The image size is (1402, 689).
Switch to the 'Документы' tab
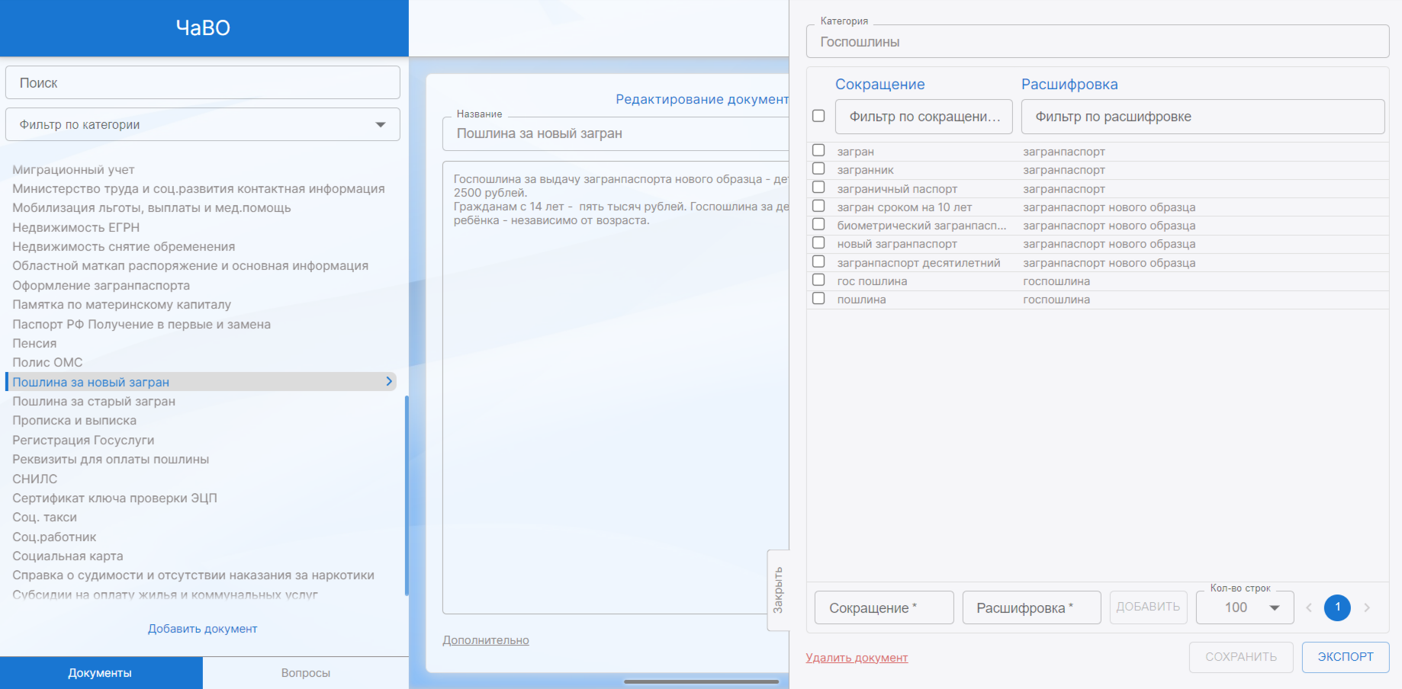[x=101, y=673]
